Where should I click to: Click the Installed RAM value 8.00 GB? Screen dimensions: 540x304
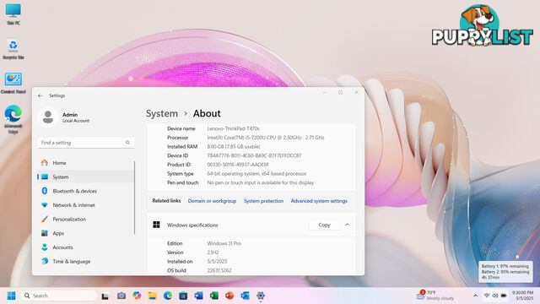click(x=234, y=146)
